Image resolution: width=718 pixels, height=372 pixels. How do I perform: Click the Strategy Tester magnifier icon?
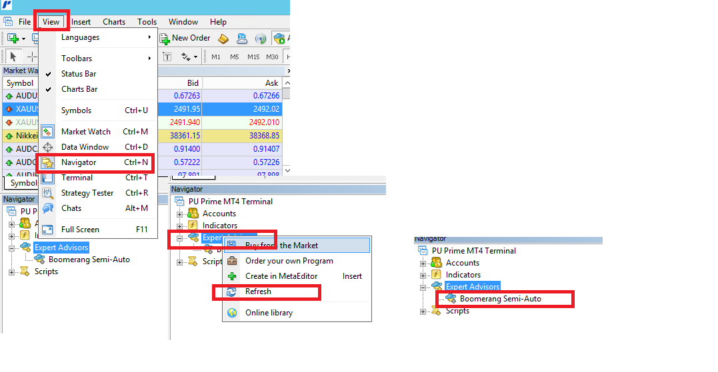pyautogui.click(x=47, y=193)
